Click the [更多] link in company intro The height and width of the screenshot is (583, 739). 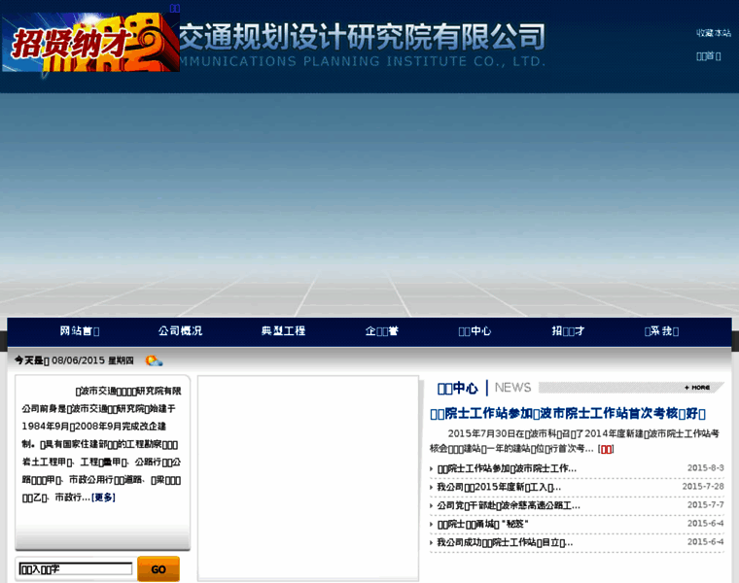pyautogui.click(x=103, y=497)
